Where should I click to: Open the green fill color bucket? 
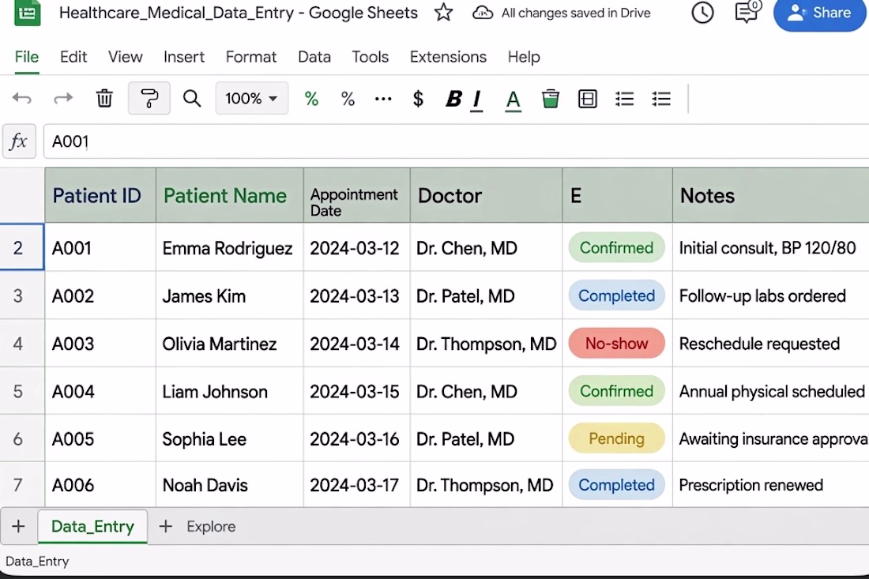click(x=551, y=99)
